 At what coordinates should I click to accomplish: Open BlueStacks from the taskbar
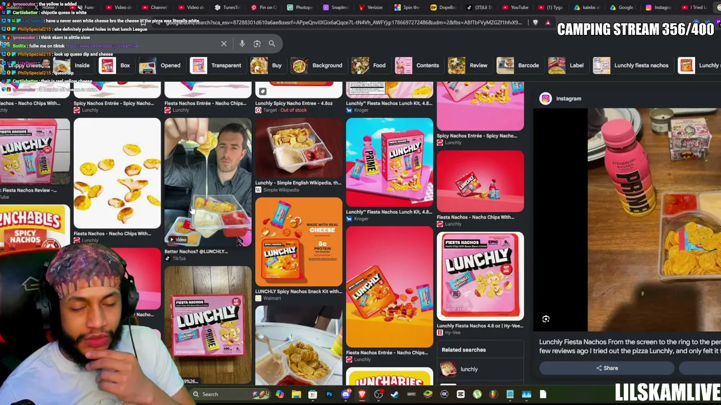pos(428,394)
